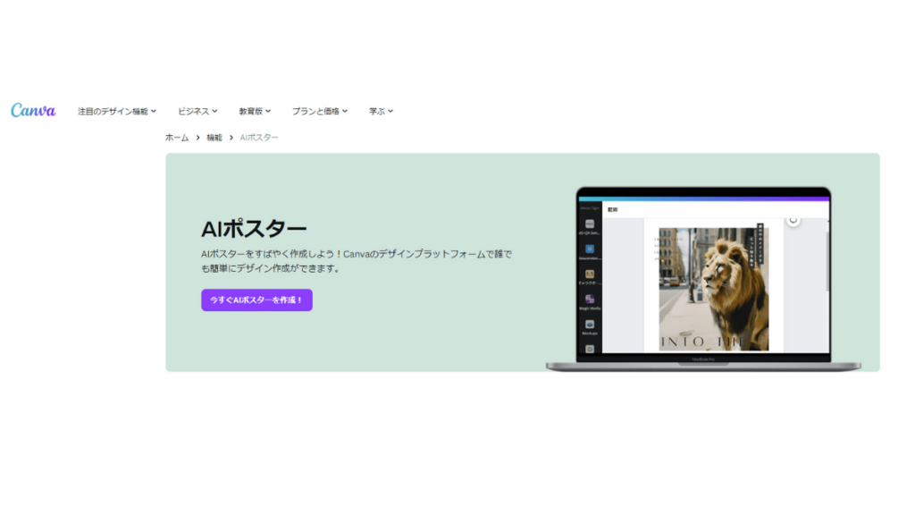
Task: Click the QR generator app icon
Action: coord(590,224)
